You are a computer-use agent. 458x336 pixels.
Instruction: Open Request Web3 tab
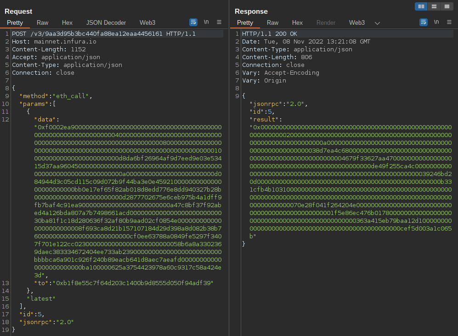[147, 23]
